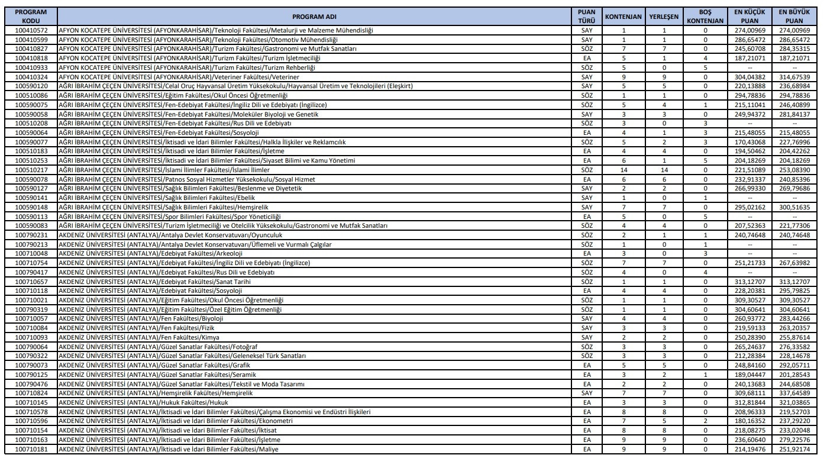827x455 pixels.
Task: Click program code 100790231
Action: click(30, 235)
